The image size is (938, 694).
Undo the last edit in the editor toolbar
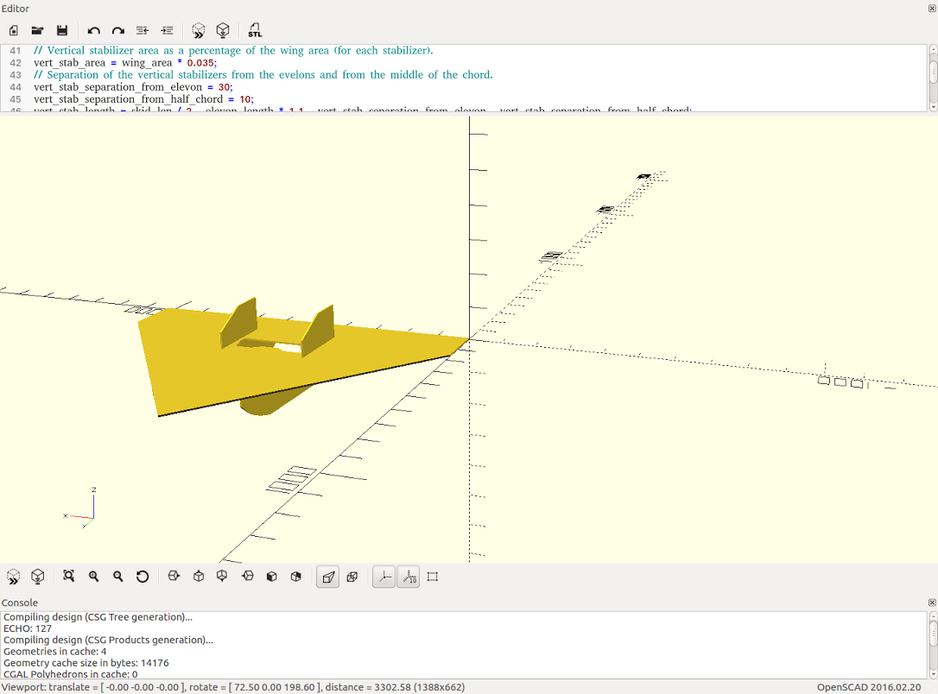[93, 30]
